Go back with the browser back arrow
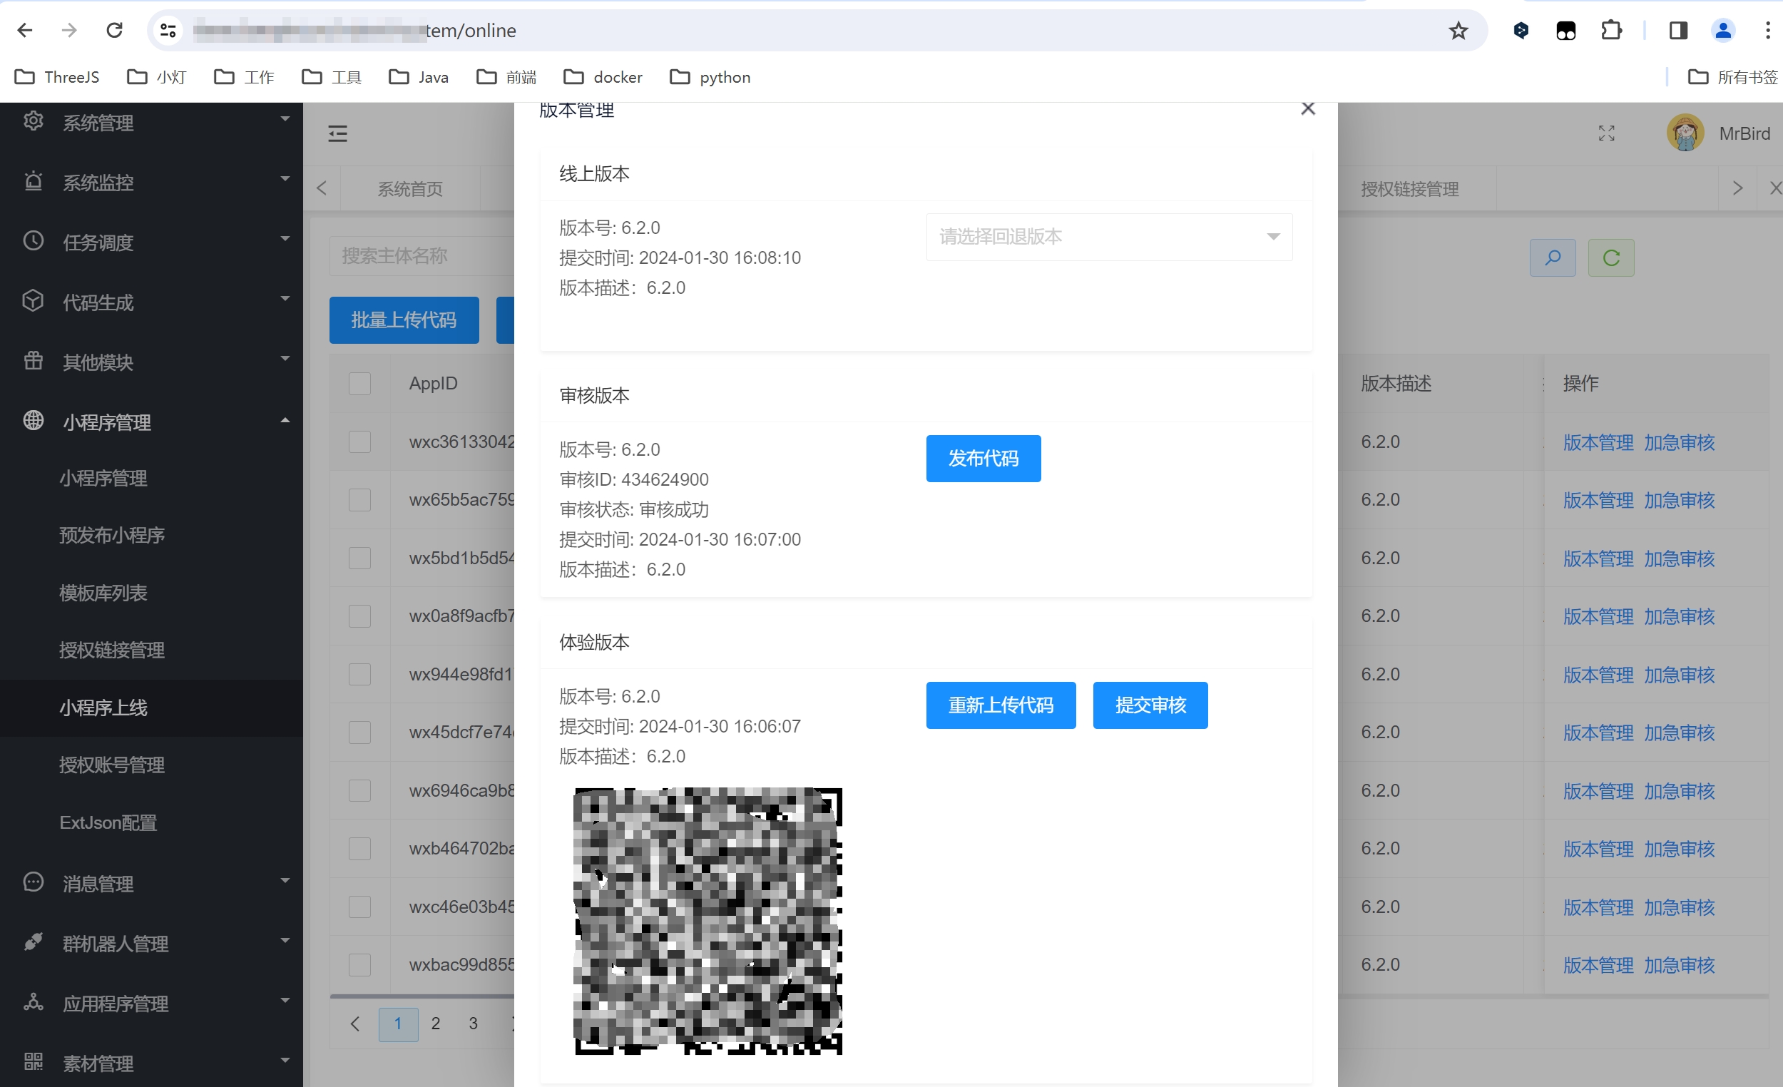This screenshot has width=1783, height=1087. [x=24, y=31]
